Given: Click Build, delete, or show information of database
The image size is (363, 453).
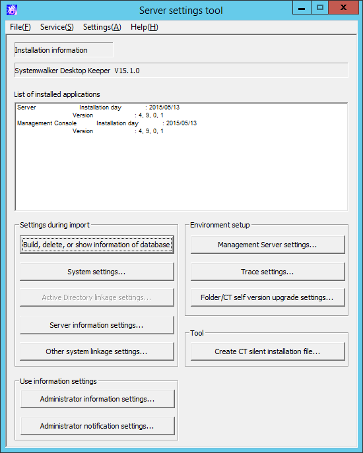Looking at the screenshot, I should (x=97, y=245).
